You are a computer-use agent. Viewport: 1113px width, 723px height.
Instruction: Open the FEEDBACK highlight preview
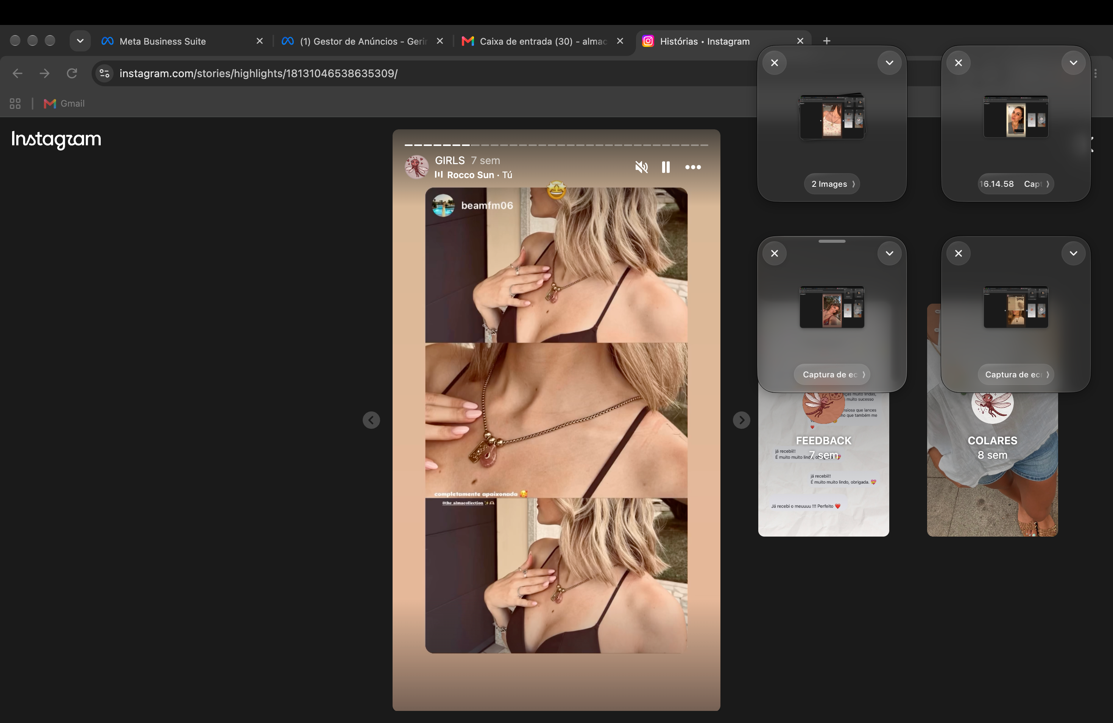tap(823, 465)
